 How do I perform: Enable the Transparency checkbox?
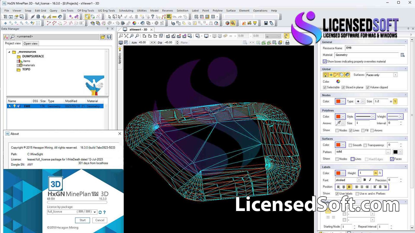365,145
